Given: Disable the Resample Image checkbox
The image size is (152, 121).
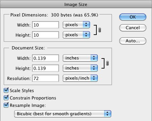Looking at the screenshot, I should (6, 105).
